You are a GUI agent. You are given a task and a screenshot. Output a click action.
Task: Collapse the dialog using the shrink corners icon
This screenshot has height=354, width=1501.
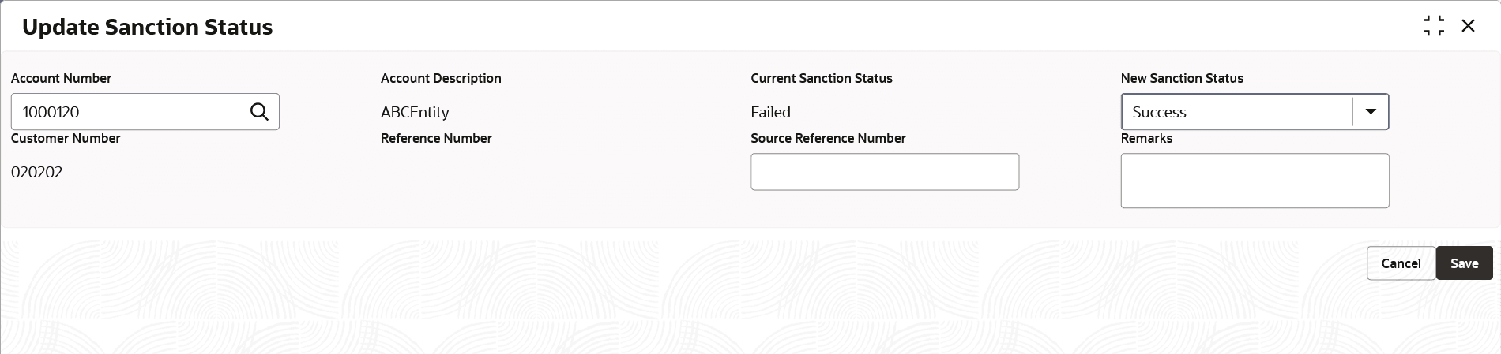[1434, 26]
